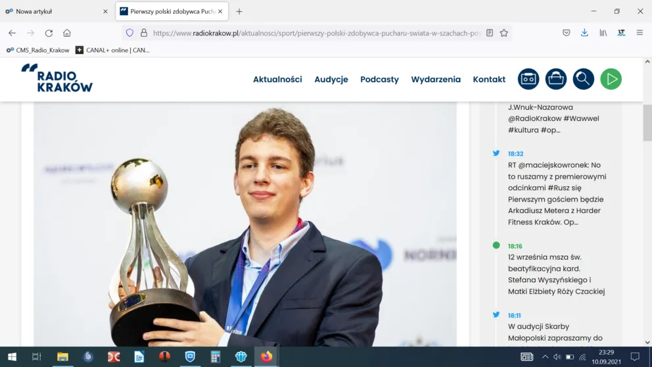The width and height of the screenshot is (652, 367).
Task: Go forward with the browser arrow
Action: point(30,33)
